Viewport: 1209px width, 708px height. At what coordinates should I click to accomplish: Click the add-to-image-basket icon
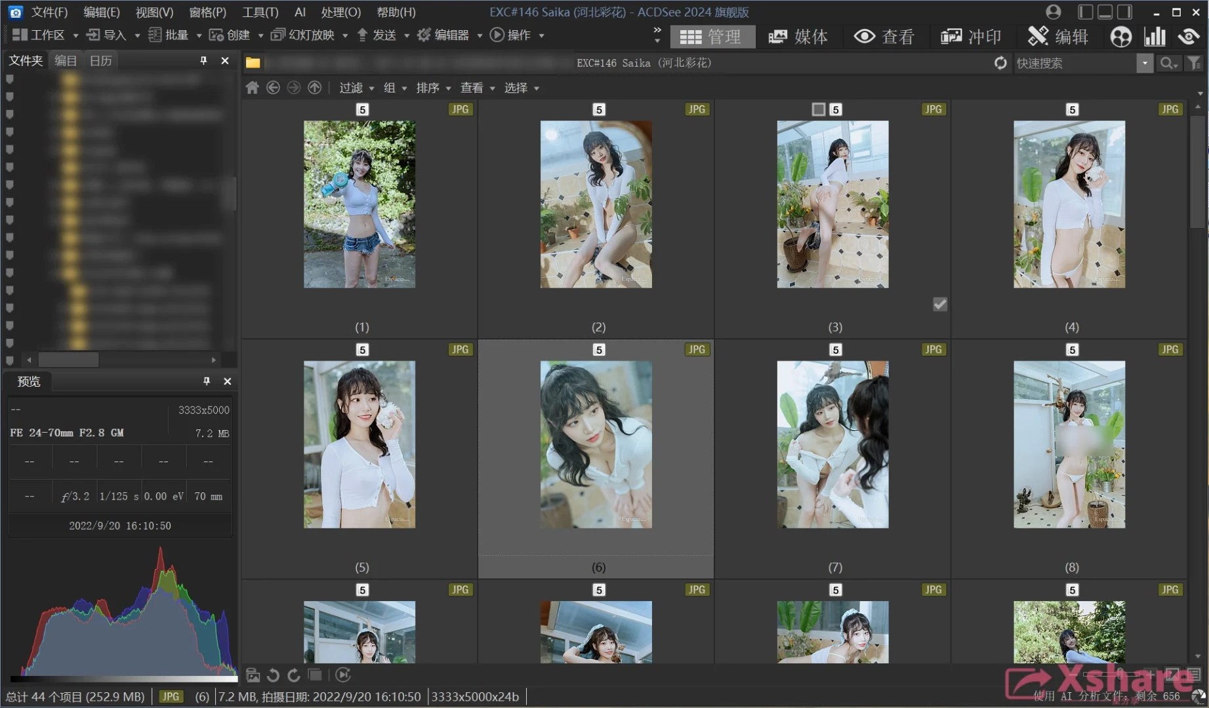253,675
